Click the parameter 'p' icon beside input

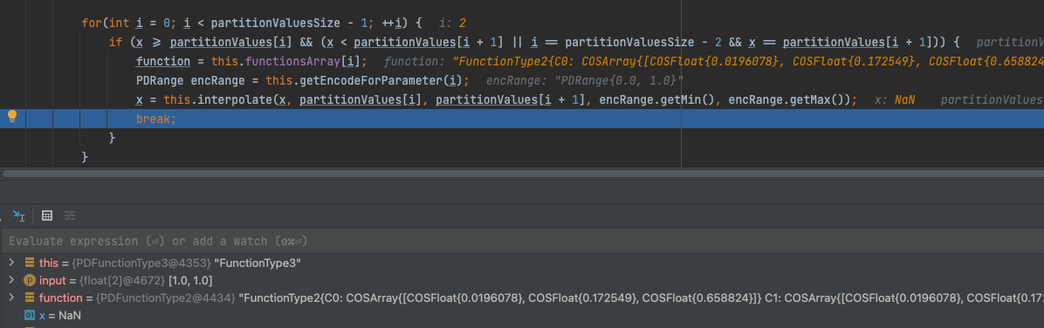click(x=30, y=281)
